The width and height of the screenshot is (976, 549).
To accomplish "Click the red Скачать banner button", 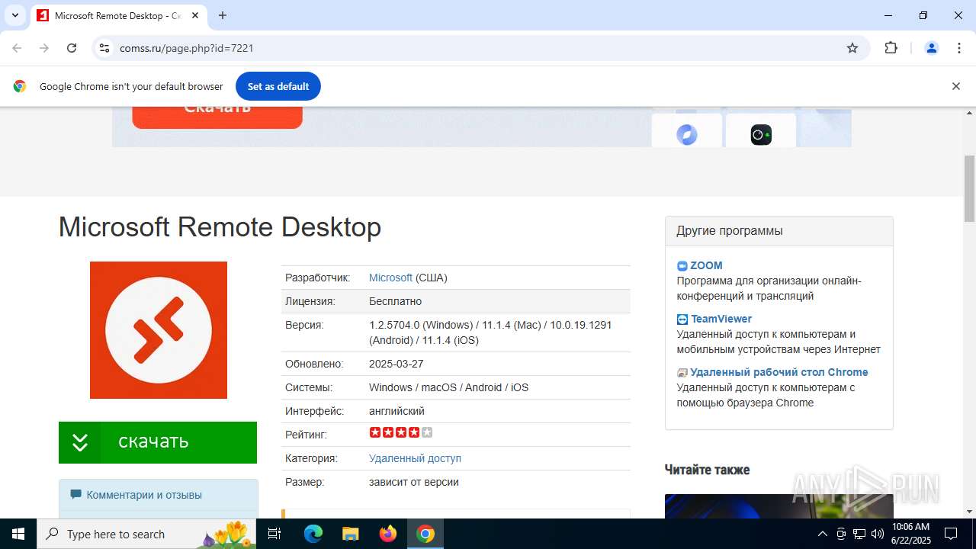I will (x=217, y=117).
